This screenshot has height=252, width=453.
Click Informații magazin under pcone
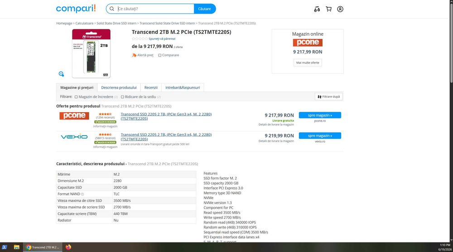(105, 126)
